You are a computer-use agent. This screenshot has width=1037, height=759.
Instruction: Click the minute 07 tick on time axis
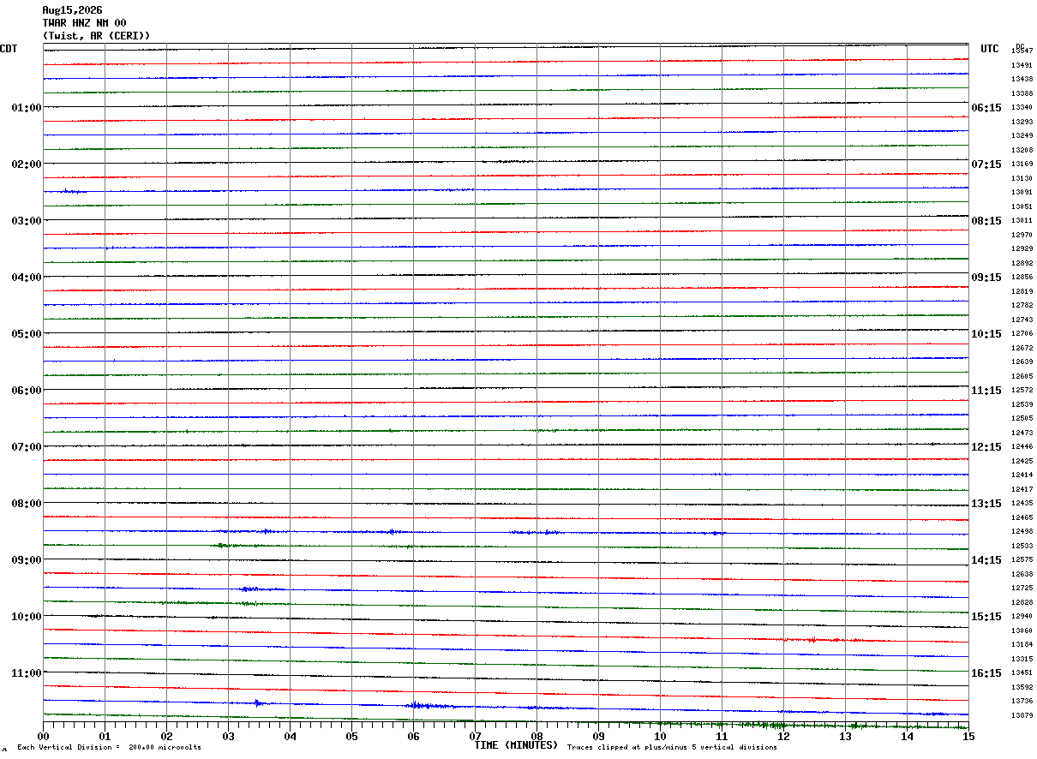pos(475,737)
